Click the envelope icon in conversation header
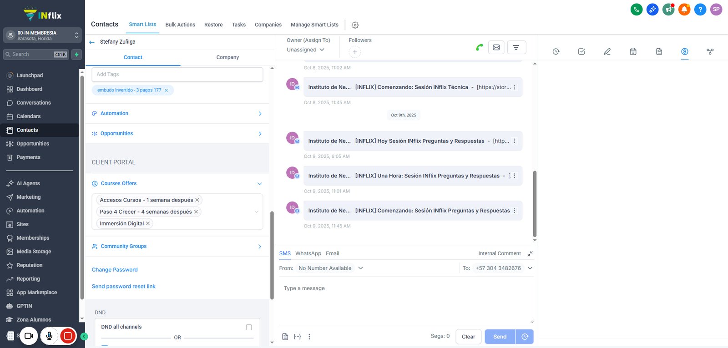The image size is (728, 348). click(496, 47)
